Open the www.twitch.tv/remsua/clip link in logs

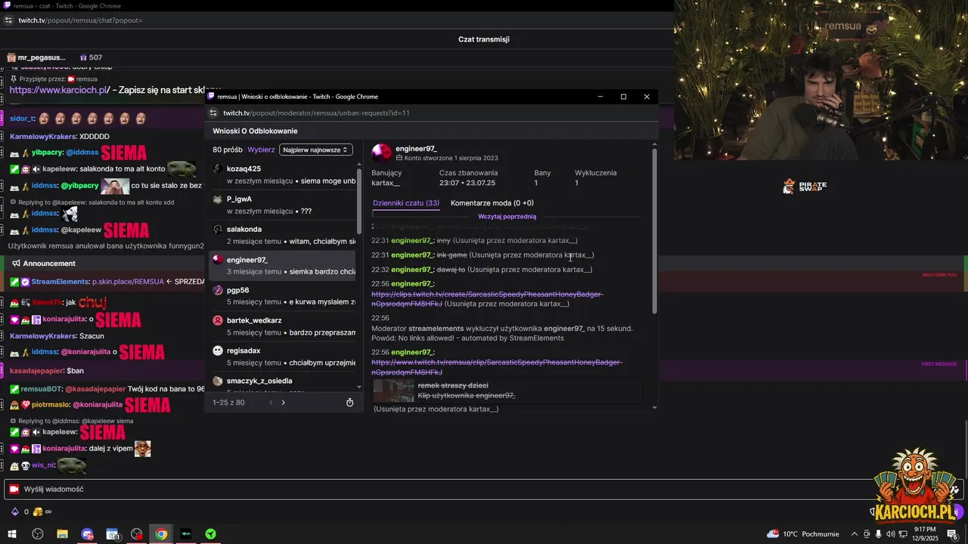(496, 367)
